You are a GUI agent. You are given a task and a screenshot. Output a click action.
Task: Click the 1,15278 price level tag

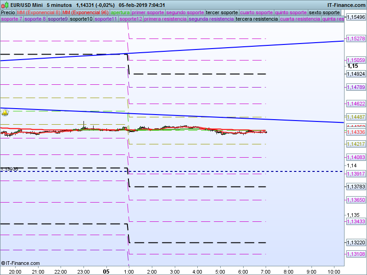356,39
